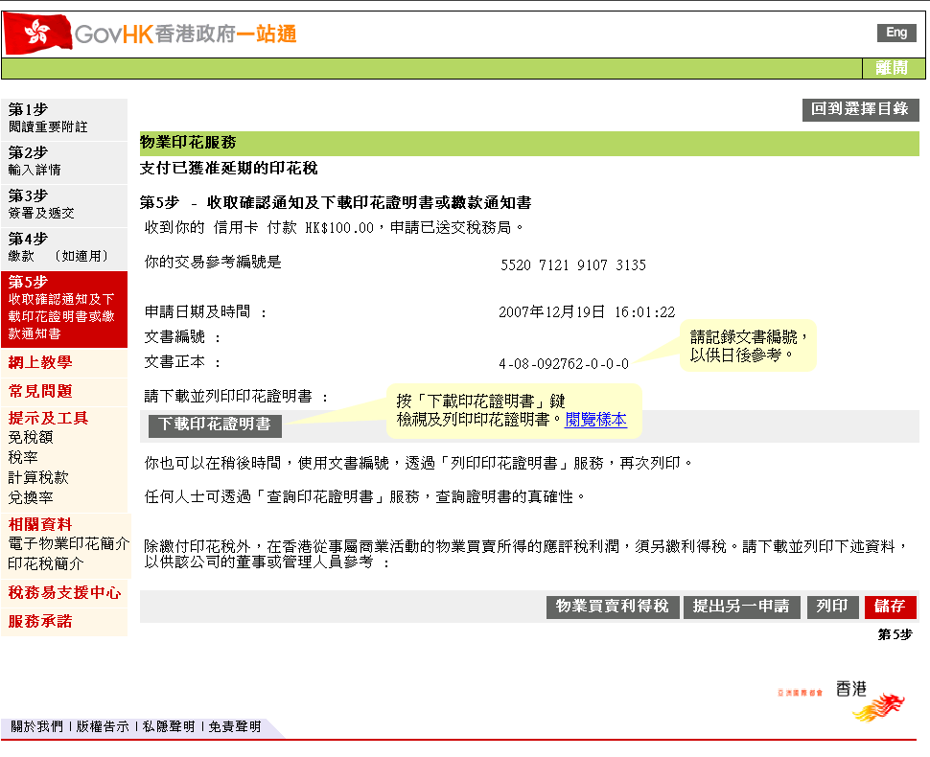Click 提出另一申請 to start another application
930x757 pixels.
click(x=741, y=607)
